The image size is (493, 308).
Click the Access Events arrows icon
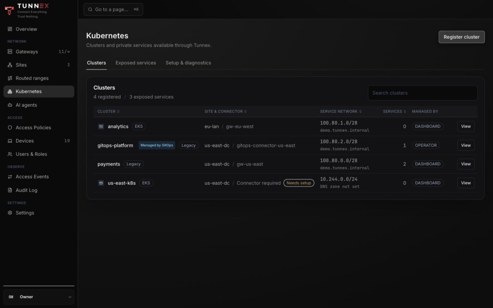click(10, 177)
